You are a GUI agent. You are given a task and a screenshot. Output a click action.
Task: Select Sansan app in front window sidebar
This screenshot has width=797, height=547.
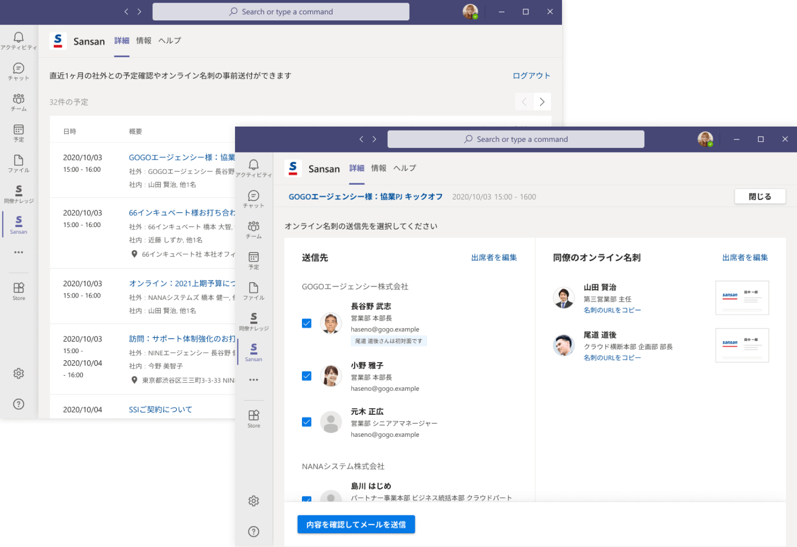point(253,352)
